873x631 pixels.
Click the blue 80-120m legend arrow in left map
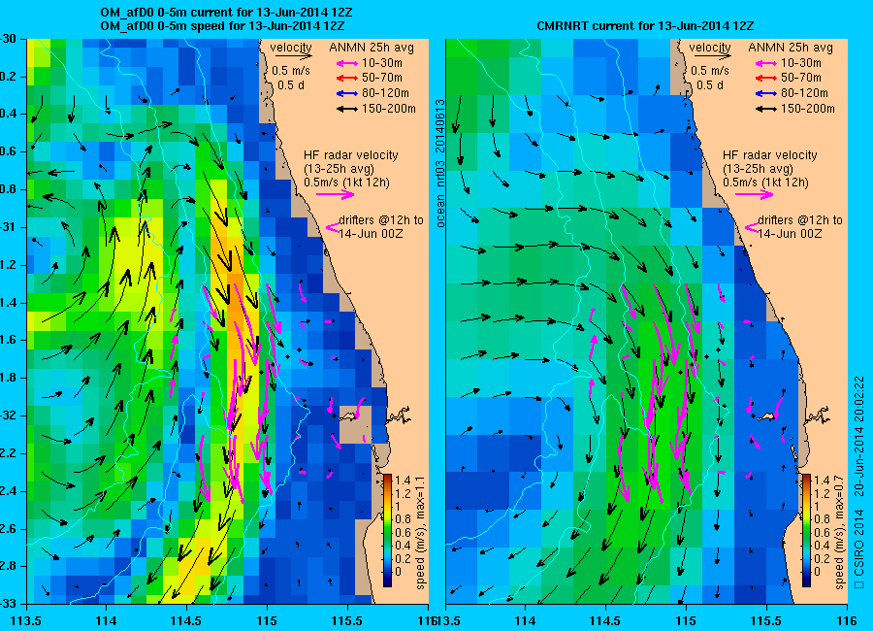347,93
